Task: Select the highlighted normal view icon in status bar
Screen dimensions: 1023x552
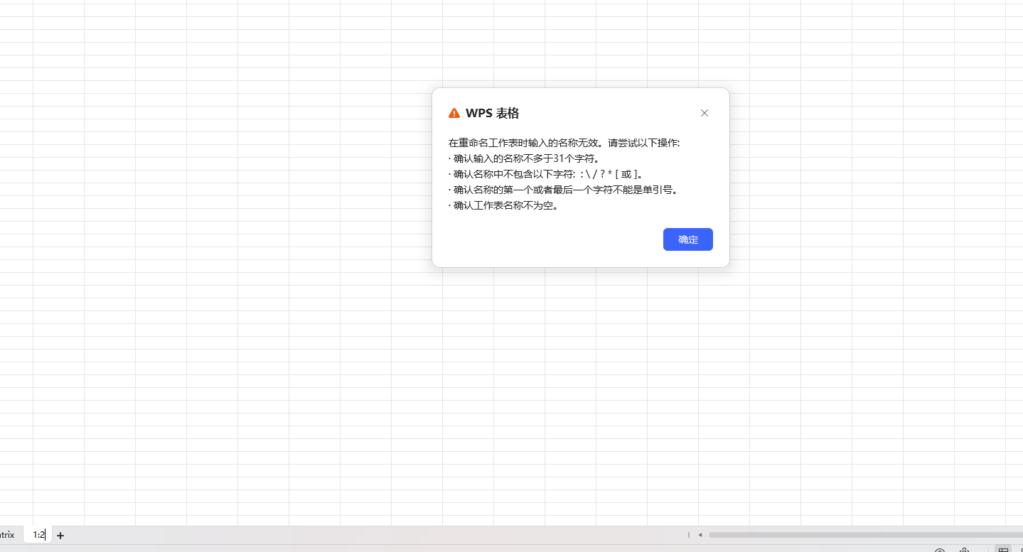Action: pyautogui.click(x=1003, y=550)
